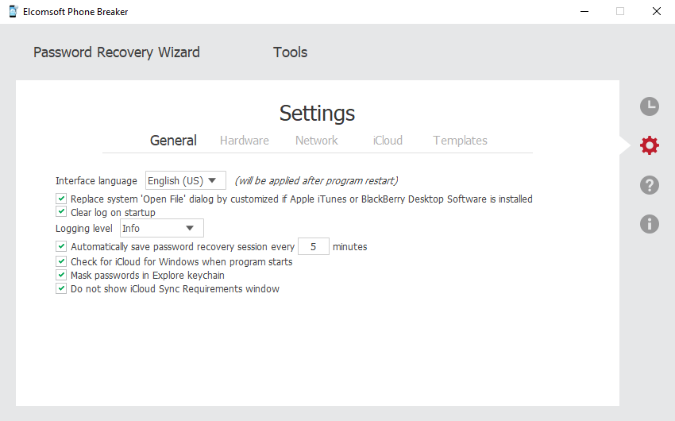This screenshot has height=421, width=675.
Task: Switch to the Network settings tab
Action: point(316,141)
